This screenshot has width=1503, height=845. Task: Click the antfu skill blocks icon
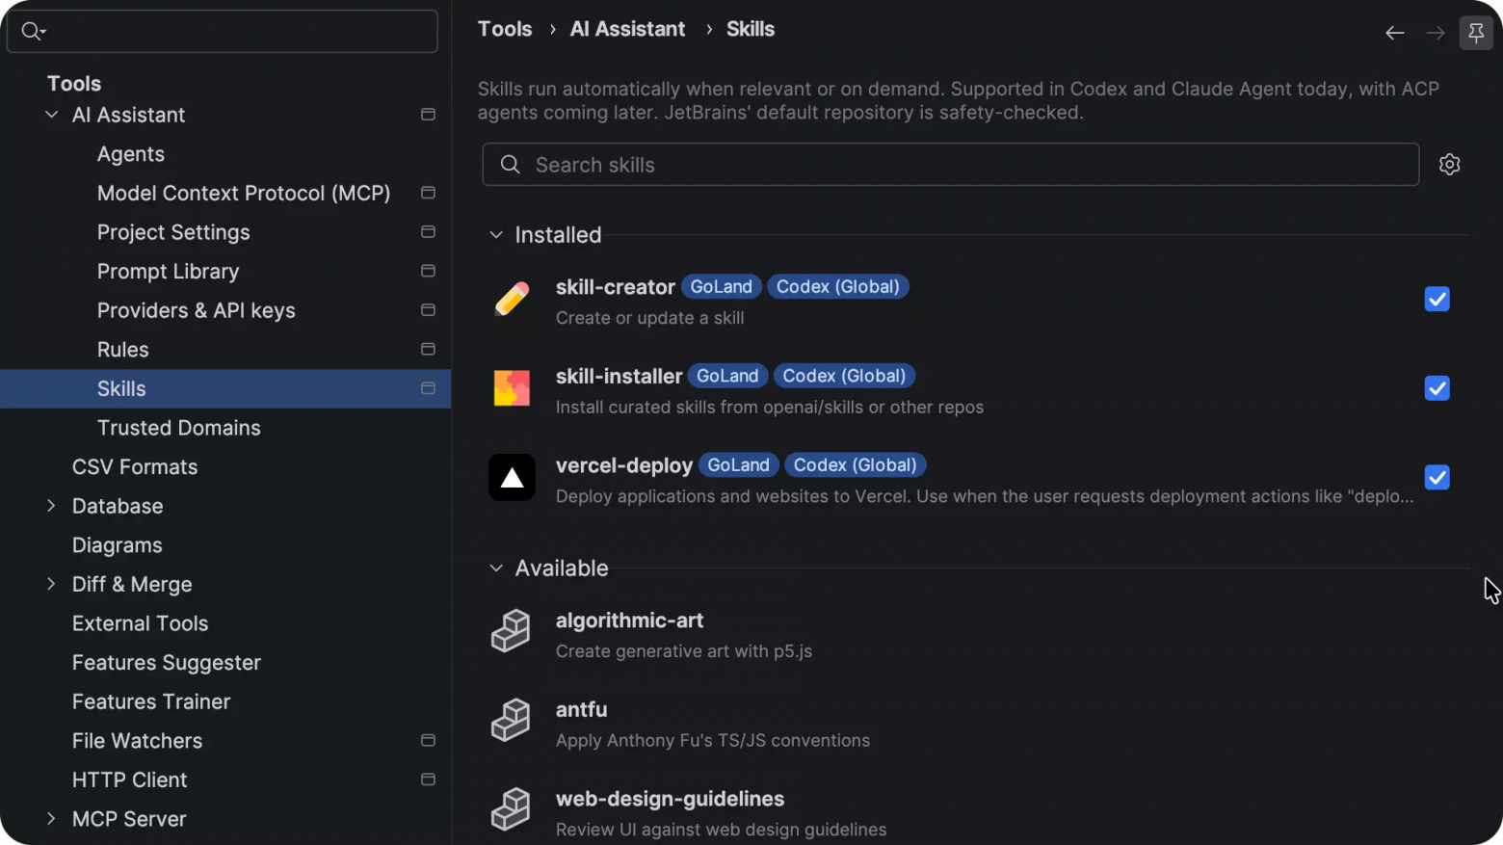[x=511, y=720]
